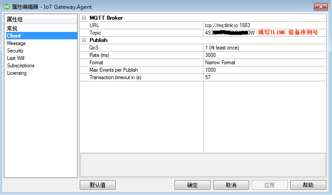Open the Security property group

[x=15, y=51]
